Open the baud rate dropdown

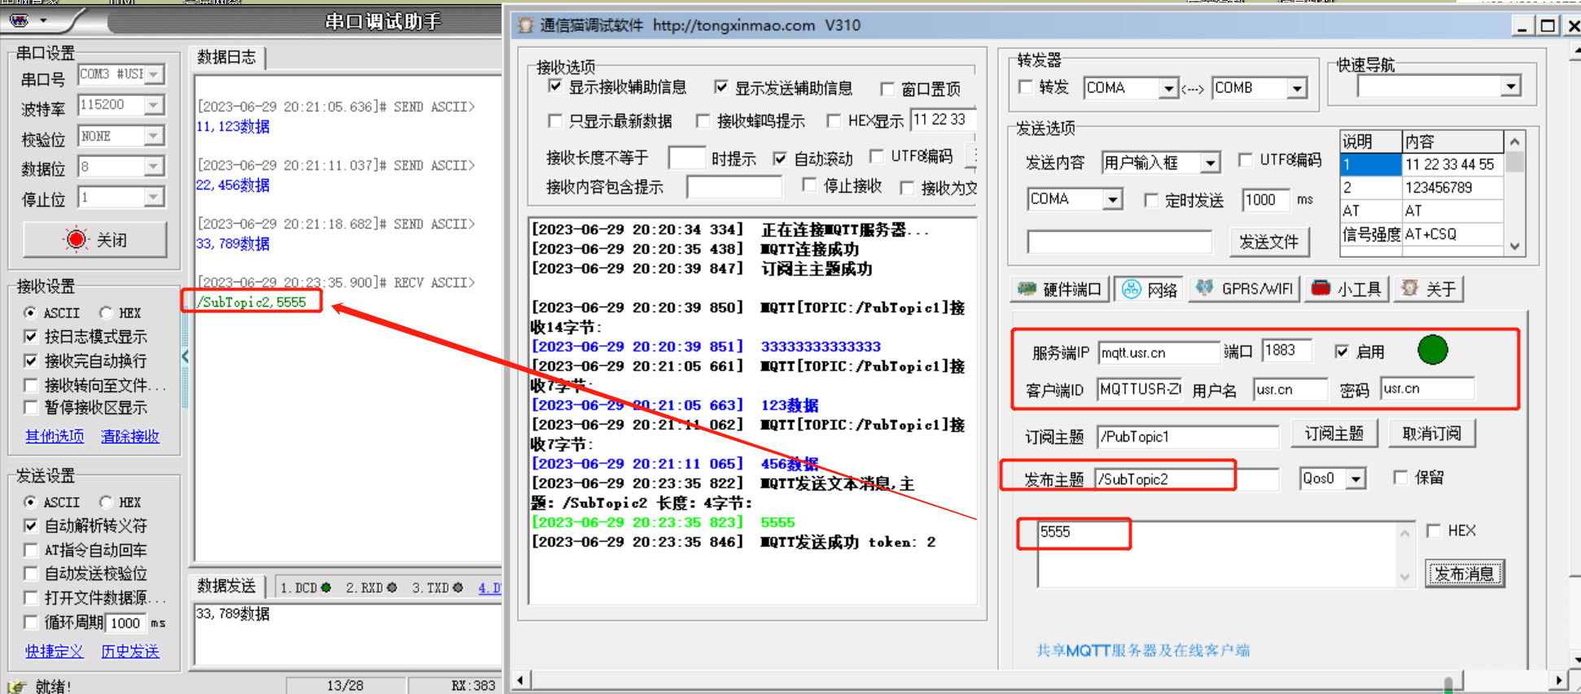pyautogui.click(x=153, y=105)
